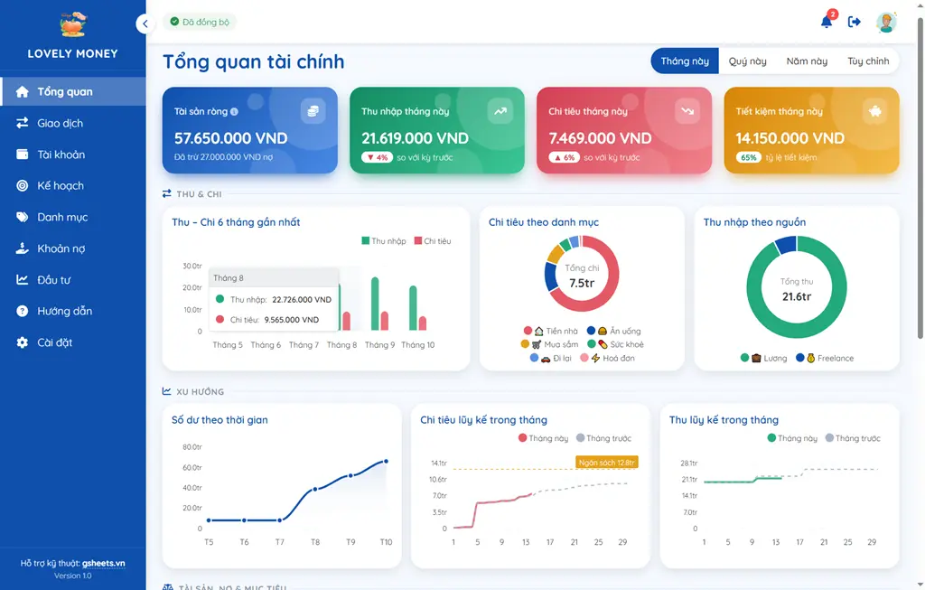Viewport: 925px width, 590px height.
Task: Toggle Tháng này in cumulative spending legend
Action: (x=543, y=438)
